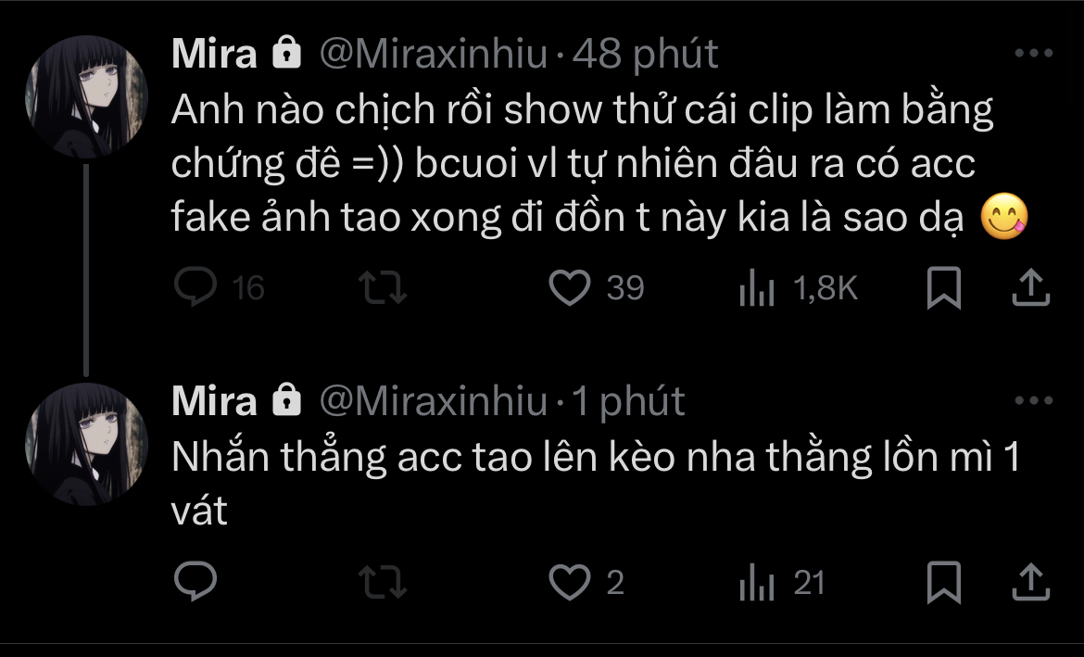The width and height of the screenshot is (1084, 657).
Task: Share the first tweet
Action: pos(1029,289)
